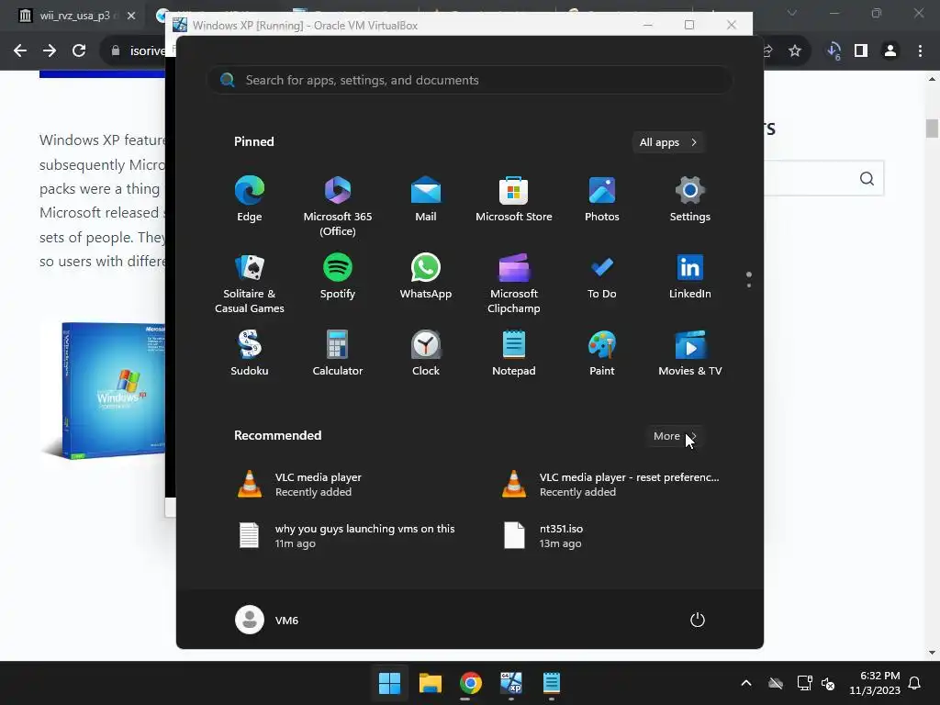
Task: Open Chrome three-dot menu
Action: click(920, 51)
